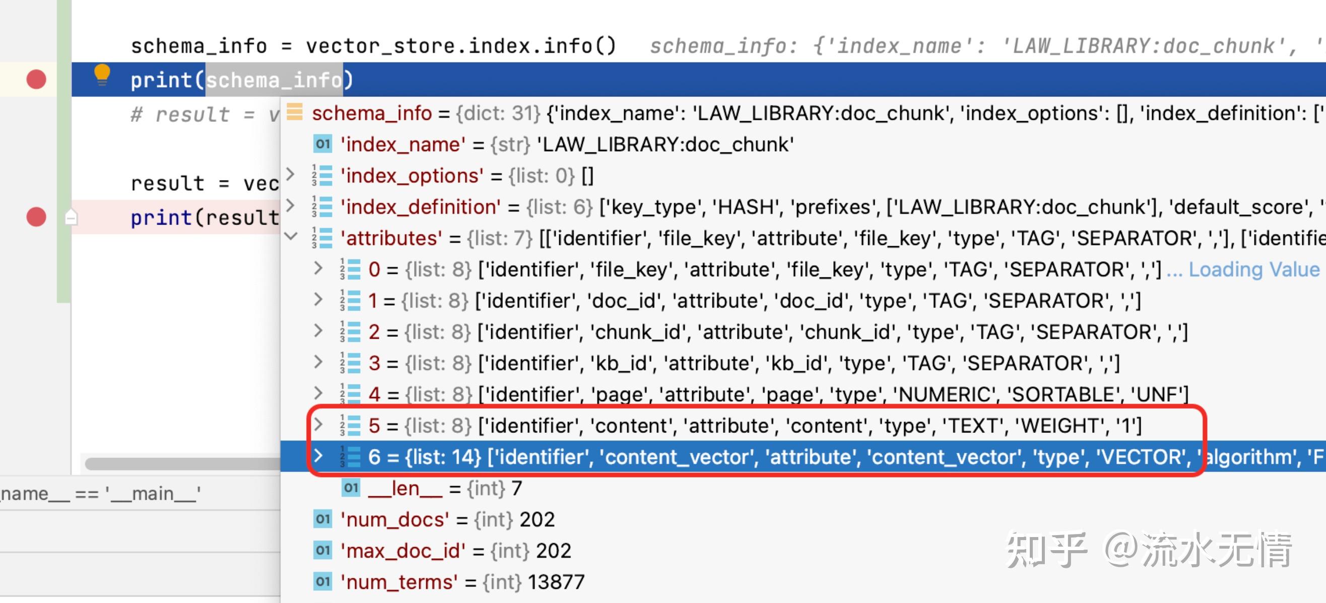This screenshot has height=603, width=1326.
Task: Remove breakpoint on print(result) line
Action: tap(36, 217)
